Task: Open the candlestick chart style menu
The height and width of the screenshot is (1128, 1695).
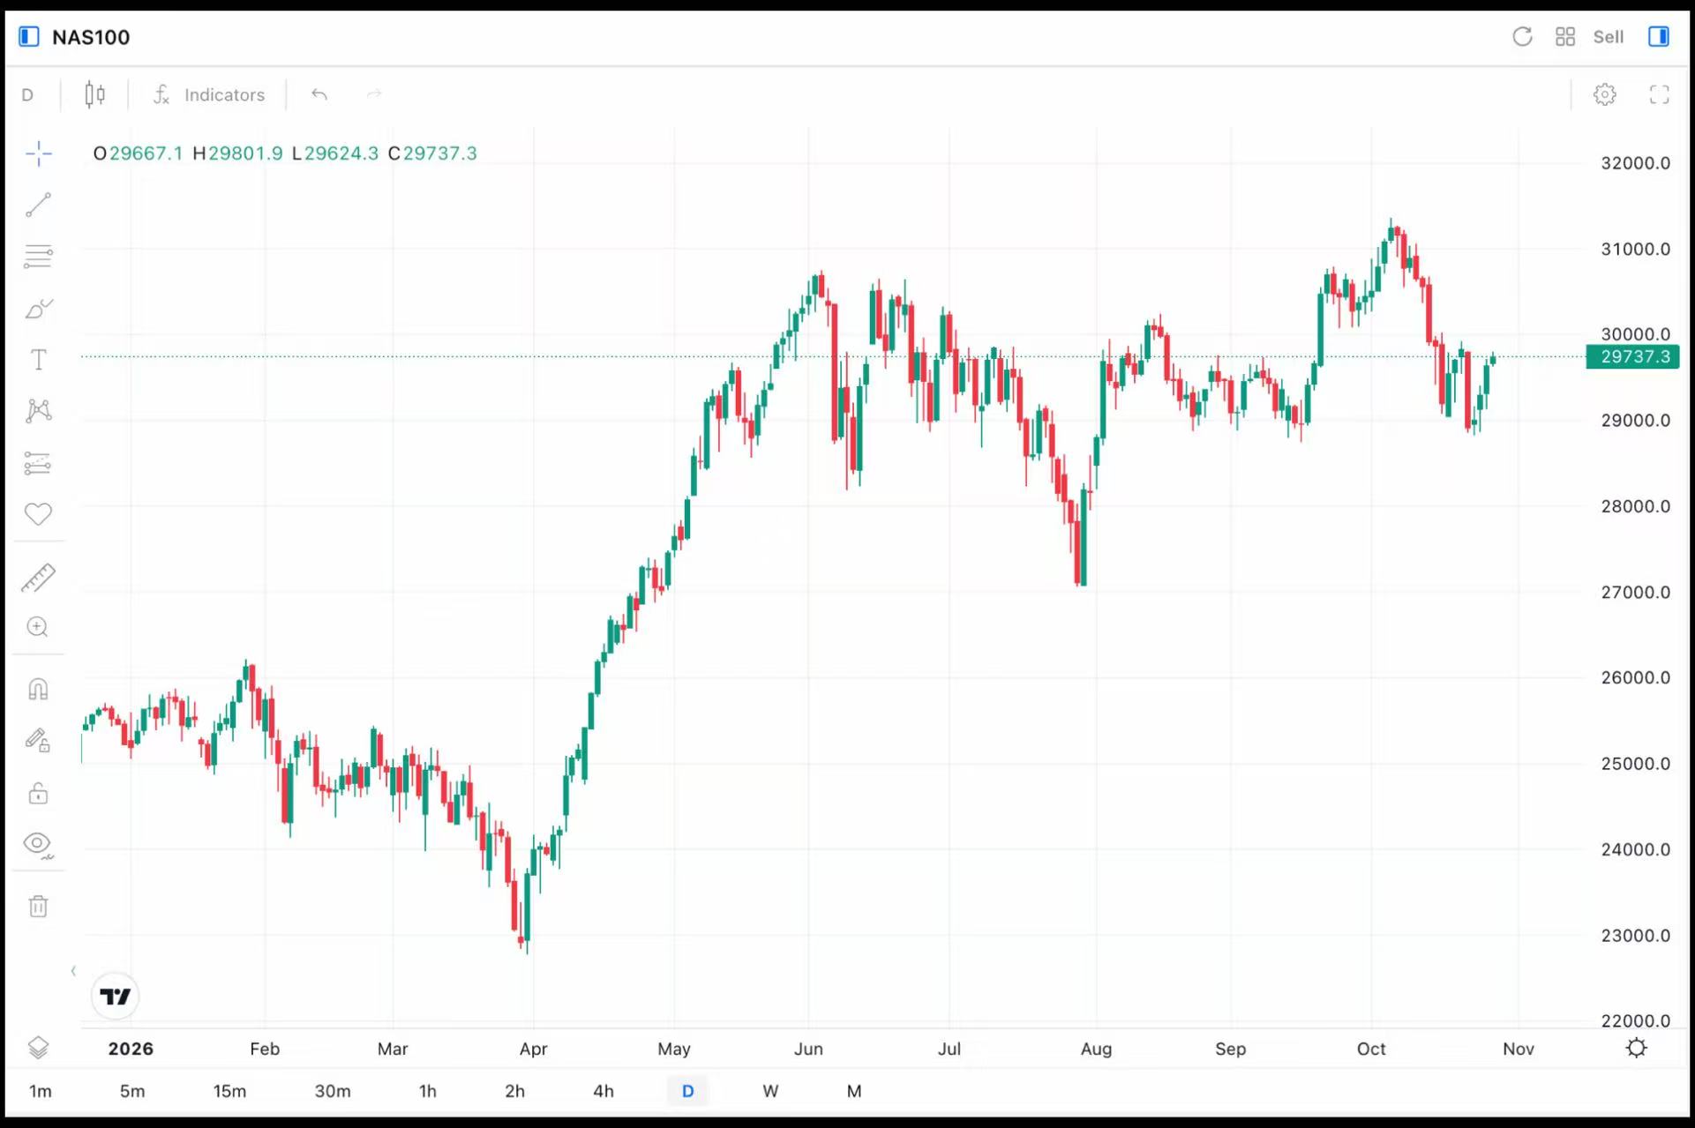Action: 95,94
